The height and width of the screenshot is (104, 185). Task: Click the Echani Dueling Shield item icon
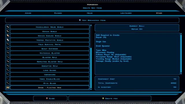click(8, 36)
